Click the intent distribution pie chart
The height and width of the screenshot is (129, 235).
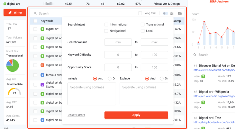[x=12, y=66]
